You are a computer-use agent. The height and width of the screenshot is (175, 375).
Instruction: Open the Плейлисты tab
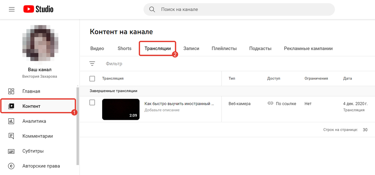(x=224, y=48)
